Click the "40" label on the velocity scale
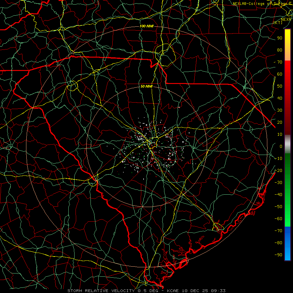293x293 pixels. point(280,98)
